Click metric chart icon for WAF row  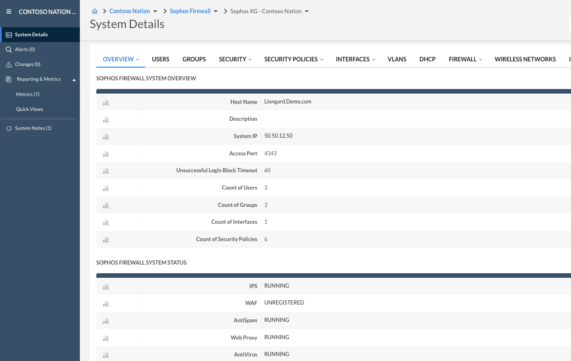point(106,304)
